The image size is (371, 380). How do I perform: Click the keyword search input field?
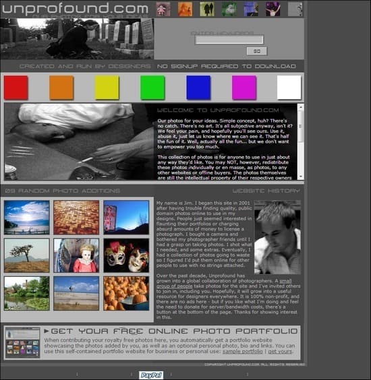229,40
